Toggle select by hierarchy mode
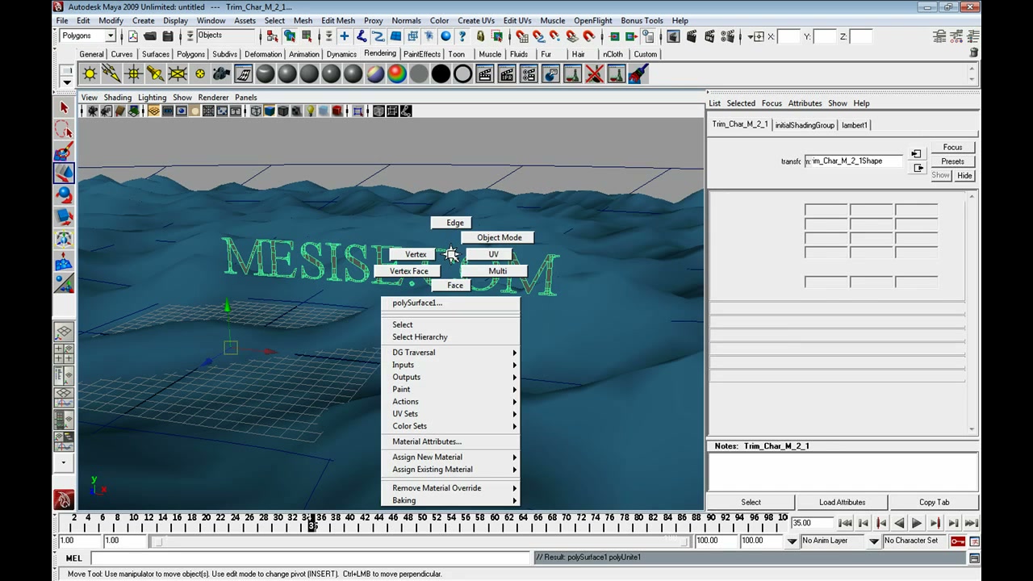 coord(272,36)
